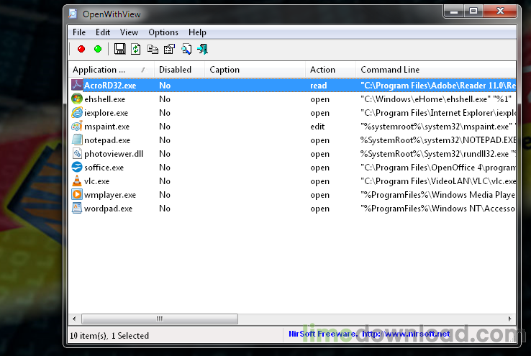Minimize the OpenWithView window

[x=454, y=12]
